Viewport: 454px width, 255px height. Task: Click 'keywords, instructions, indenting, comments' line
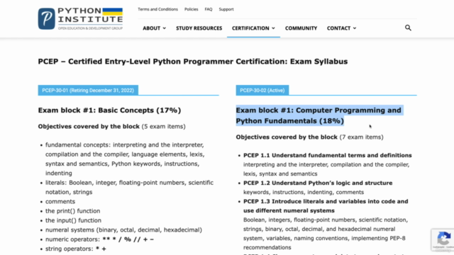point(304,192)
